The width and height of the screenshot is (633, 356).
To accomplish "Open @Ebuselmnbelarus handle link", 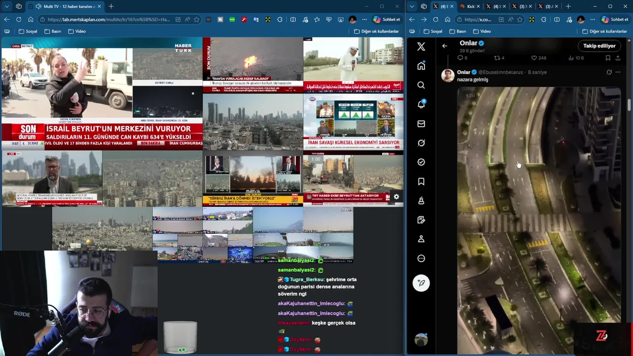I will (x=500, y=72).
